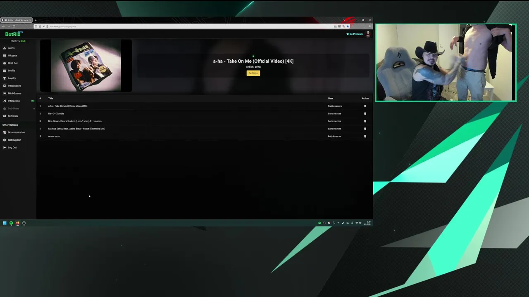The image size is (529, 297).
Task: Click the Interaction music note icon
Action: pos(5,101)
